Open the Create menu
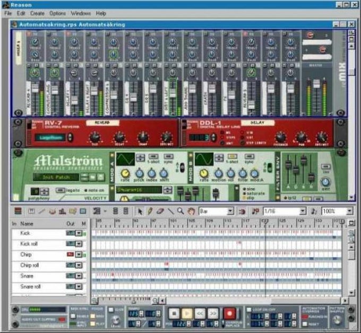The width and height of the screenshot is (361, 333). 37,13
